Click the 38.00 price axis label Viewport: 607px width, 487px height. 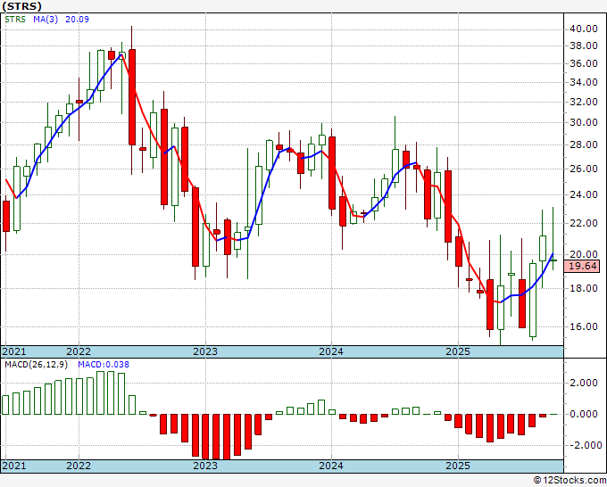583,45
